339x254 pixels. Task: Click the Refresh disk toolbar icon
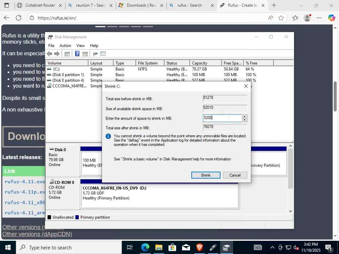[x=95, y=54]
